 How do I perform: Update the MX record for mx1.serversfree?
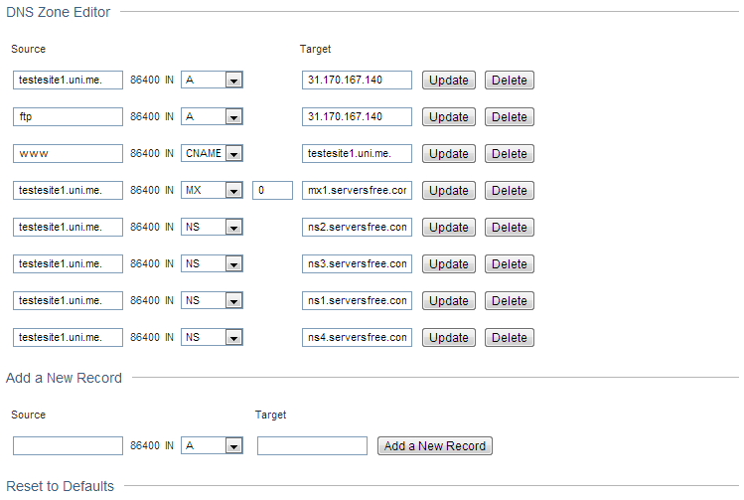449,191
